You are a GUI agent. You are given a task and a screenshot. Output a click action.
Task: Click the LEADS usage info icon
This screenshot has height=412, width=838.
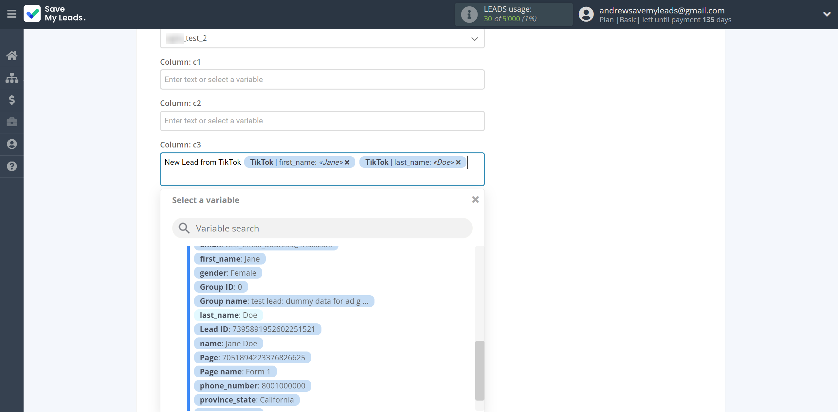[x=469, y=14]
